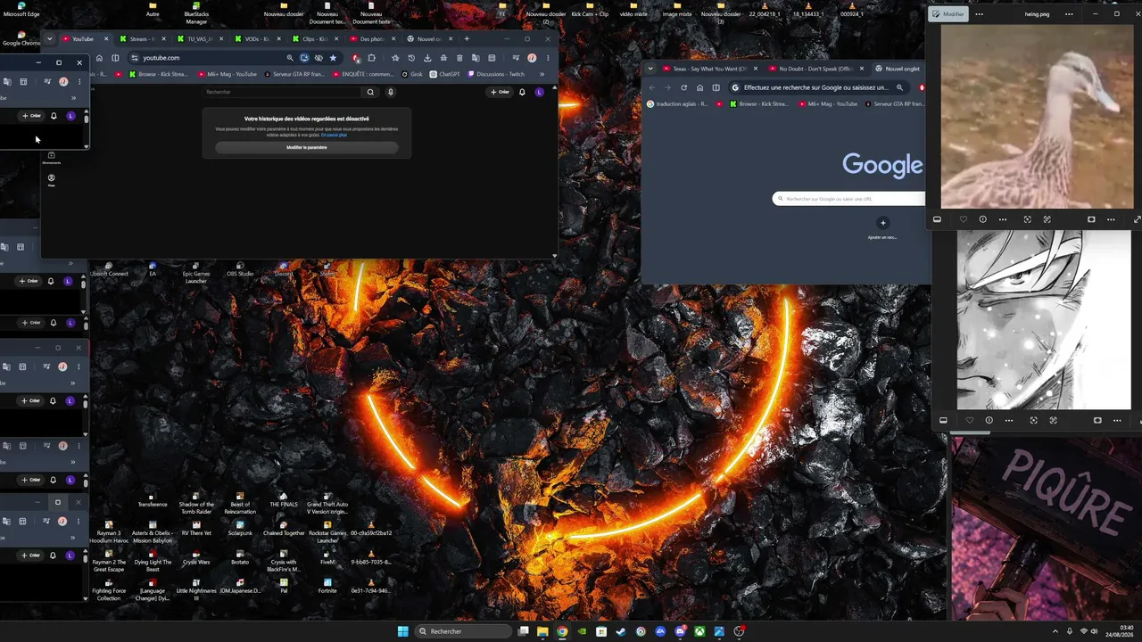Select the Epic Games Launcher desktop icon

(x=195, y=271)
